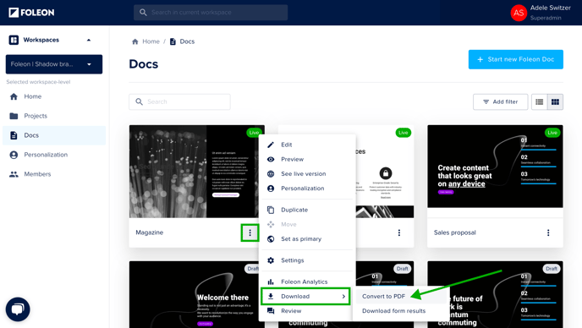Viewport: 582px width, 328px height.
Task: Click the Personalization person icon in sidebar
Action: [14, 155]
